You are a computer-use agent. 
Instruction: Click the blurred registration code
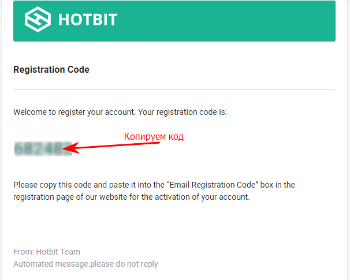pyautogui.click(x=43, y=149)
